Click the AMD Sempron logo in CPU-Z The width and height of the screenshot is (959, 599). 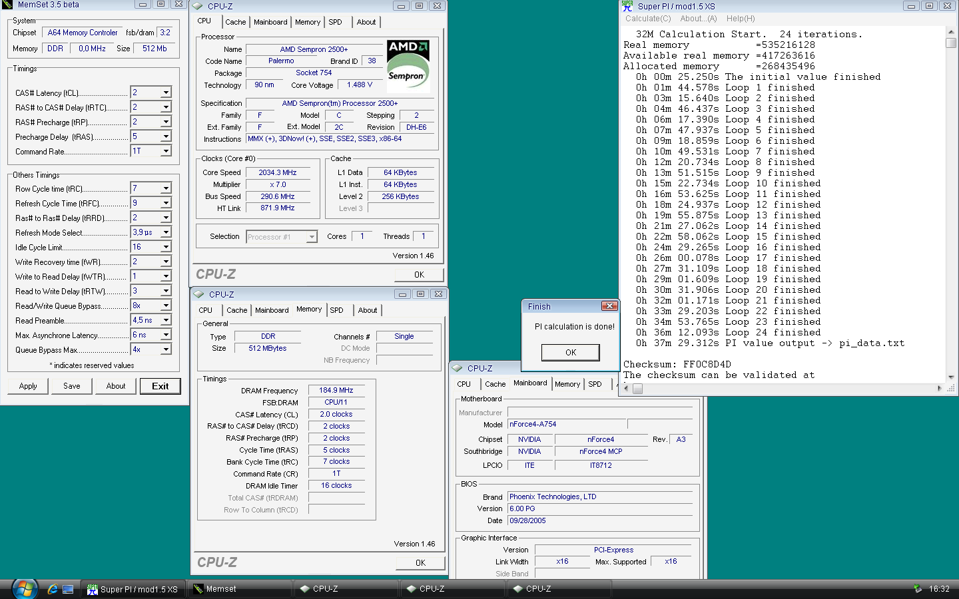(x=408, y=66)
